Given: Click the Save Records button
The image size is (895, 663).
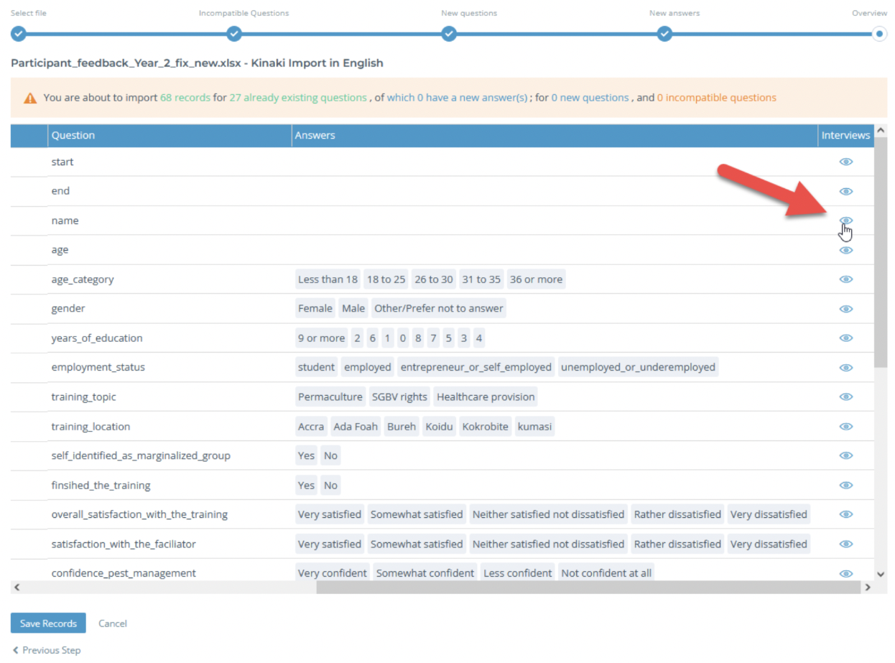Looking at the screenshot, I should click(47, 623).
